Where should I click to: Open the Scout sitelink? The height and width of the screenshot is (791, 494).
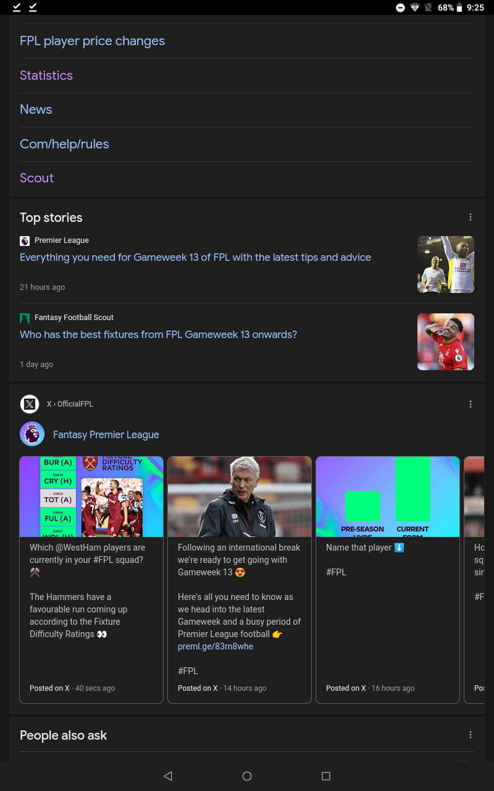point(37,178)
